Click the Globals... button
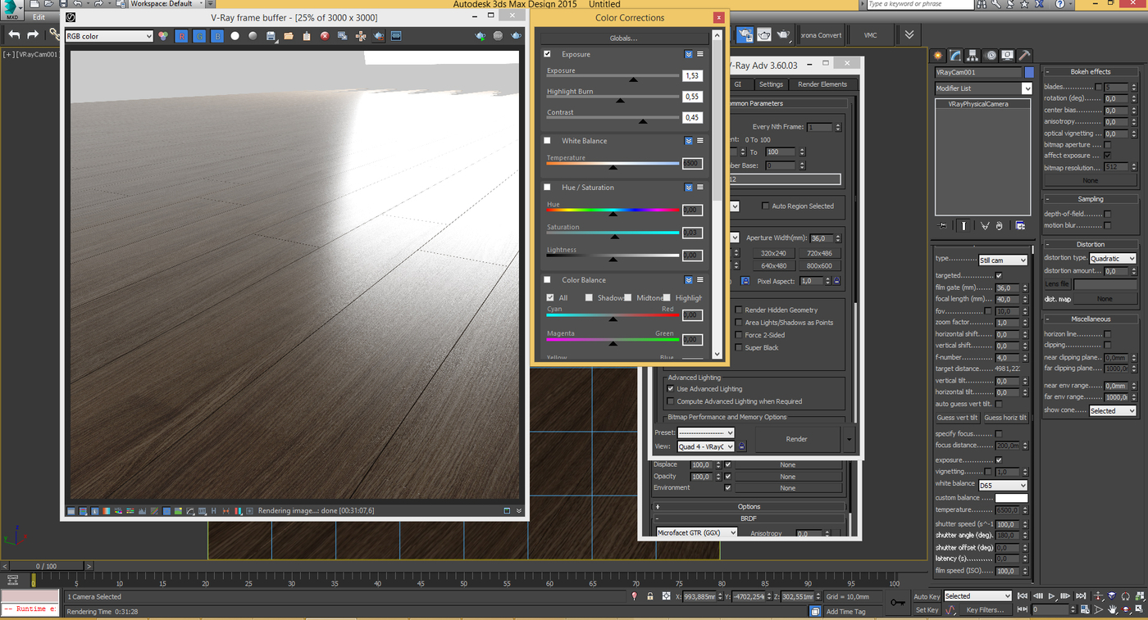1148x620 pixels. pos(623,38)
